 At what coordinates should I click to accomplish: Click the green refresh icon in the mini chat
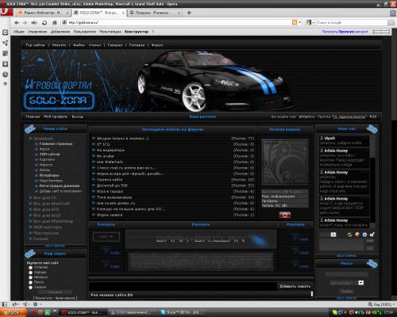coord(349,235)
